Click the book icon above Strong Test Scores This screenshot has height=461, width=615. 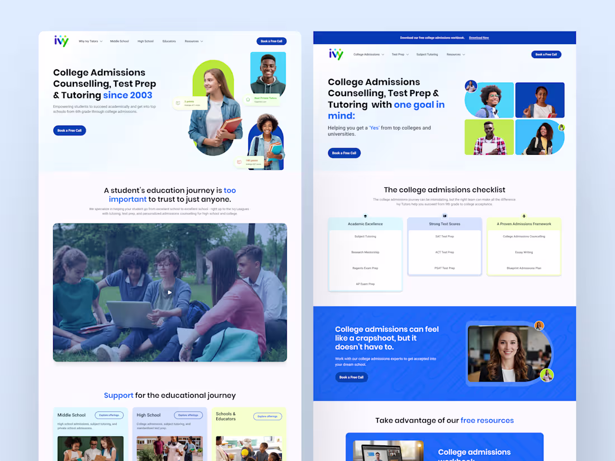tap(444, 216)
